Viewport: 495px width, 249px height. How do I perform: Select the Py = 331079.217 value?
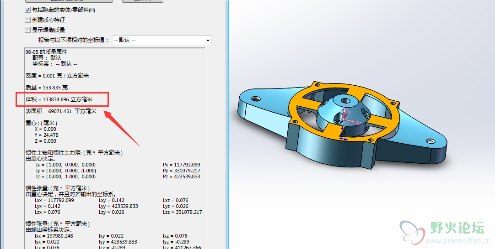182,171
